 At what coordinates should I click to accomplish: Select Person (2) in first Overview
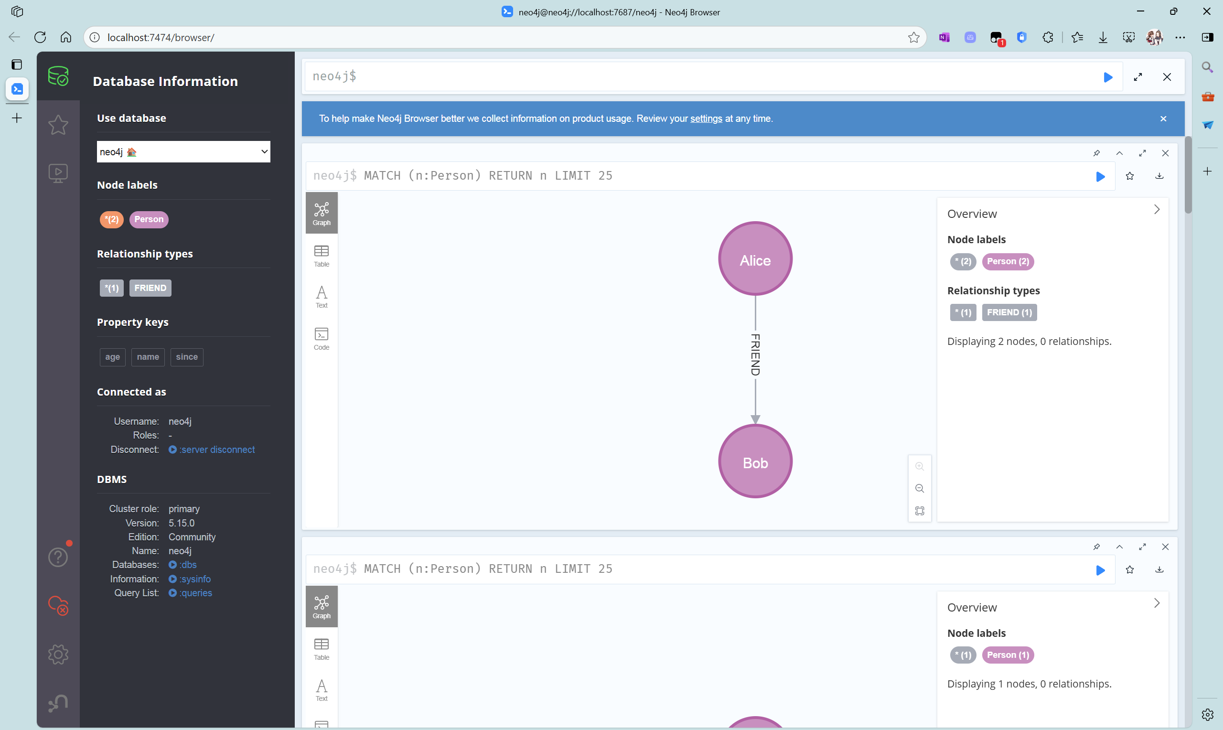1008,262
